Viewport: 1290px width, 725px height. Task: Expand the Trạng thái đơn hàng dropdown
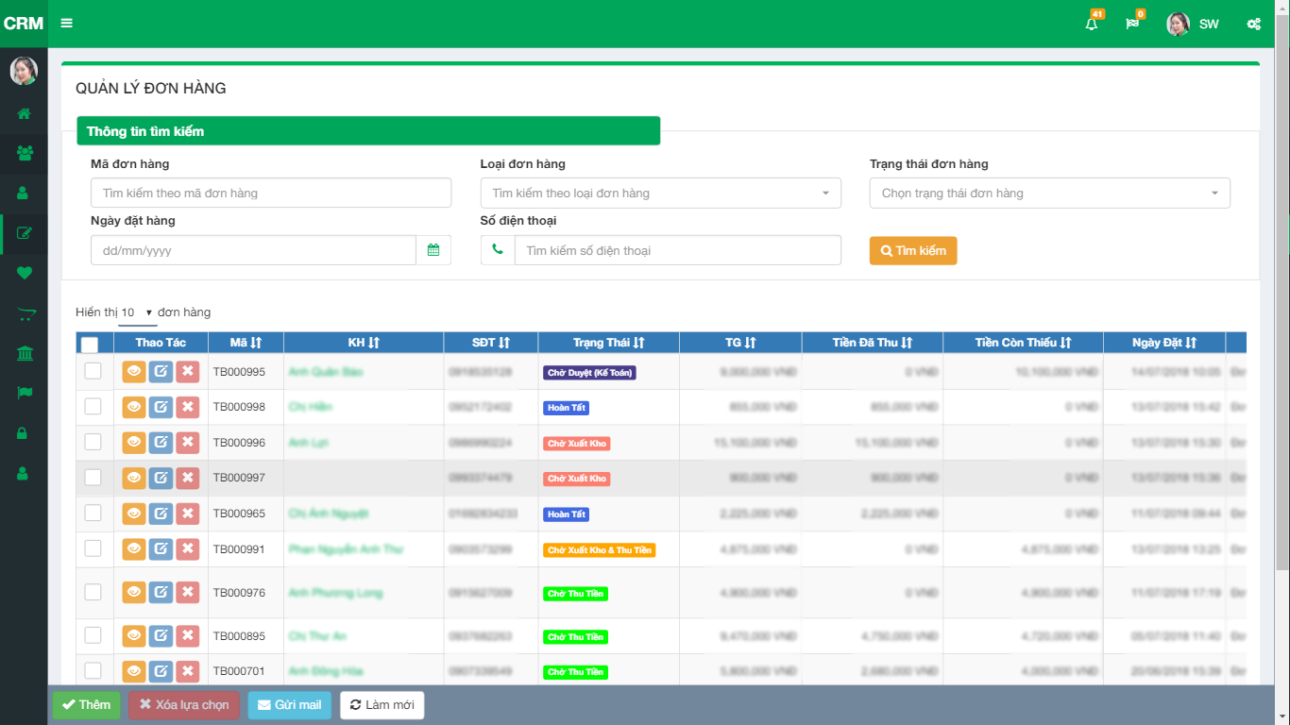coord(1049,194)
